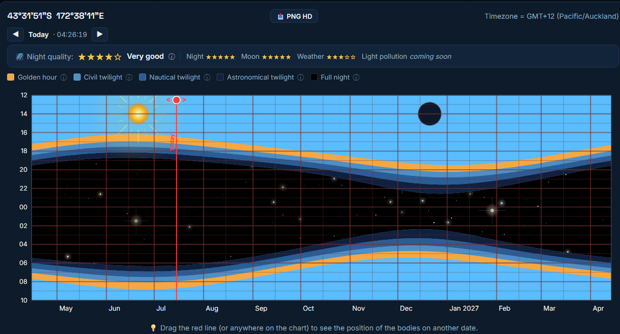Go to the next day arrow

click(100, 34)
